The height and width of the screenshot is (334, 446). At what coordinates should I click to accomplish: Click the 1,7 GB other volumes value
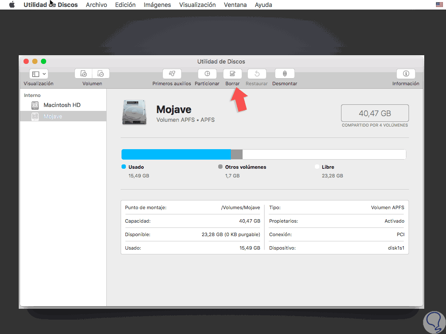pos(233,176)
